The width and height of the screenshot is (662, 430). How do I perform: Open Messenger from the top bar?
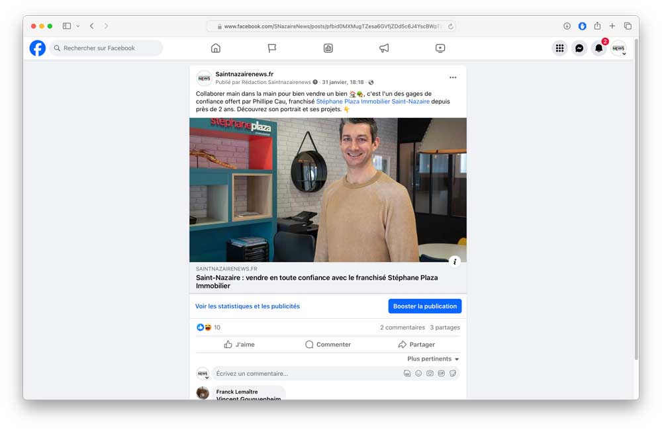click(x=579, y=48)
